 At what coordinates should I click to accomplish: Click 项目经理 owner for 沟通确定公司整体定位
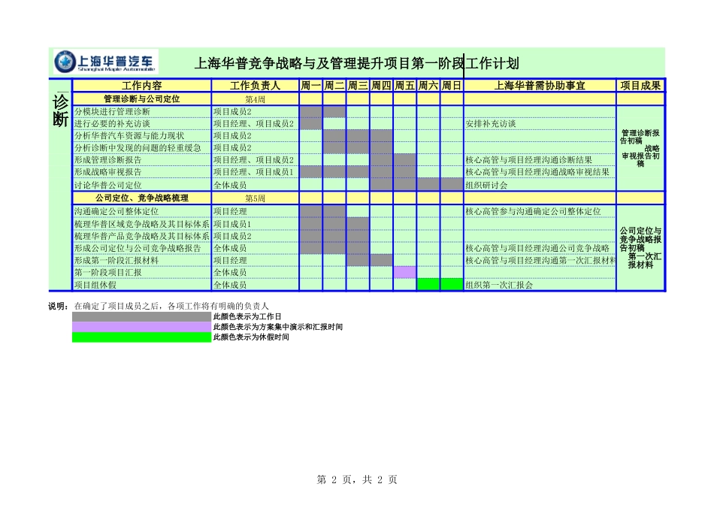click(255, 211)
